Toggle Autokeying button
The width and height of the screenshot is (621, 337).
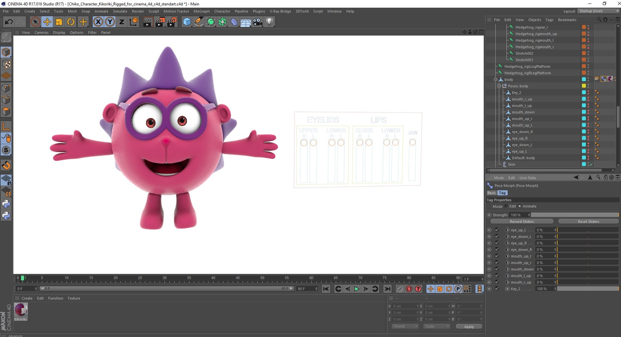pyautogui.click(x=409, y=289)
